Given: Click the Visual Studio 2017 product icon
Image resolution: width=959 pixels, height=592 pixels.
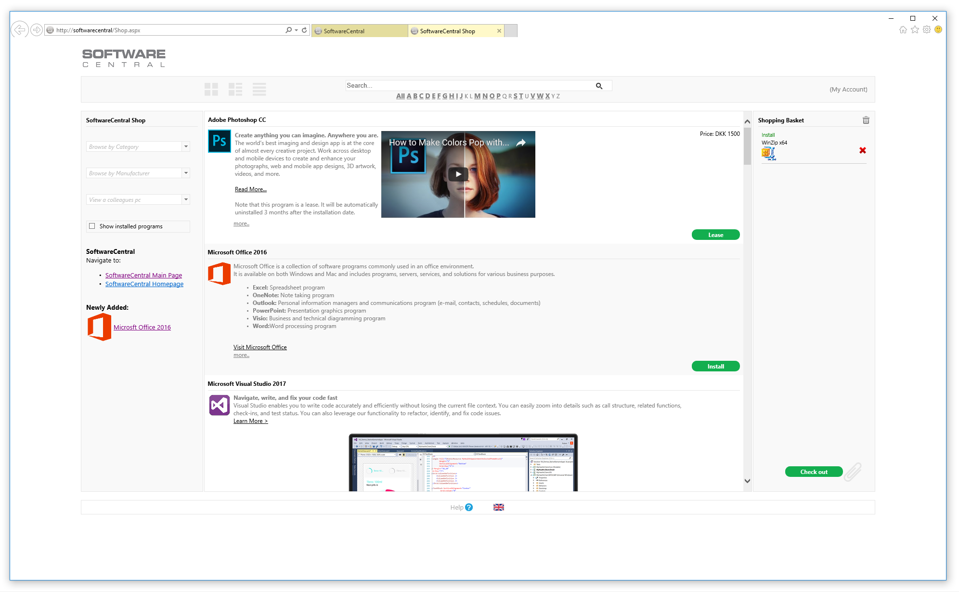Looking at the screenshot, I should [x=219, y=405].
